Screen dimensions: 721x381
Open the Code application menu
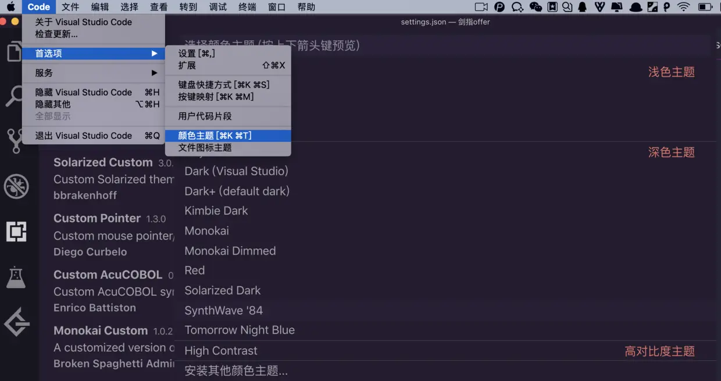(x=39, y=7)
